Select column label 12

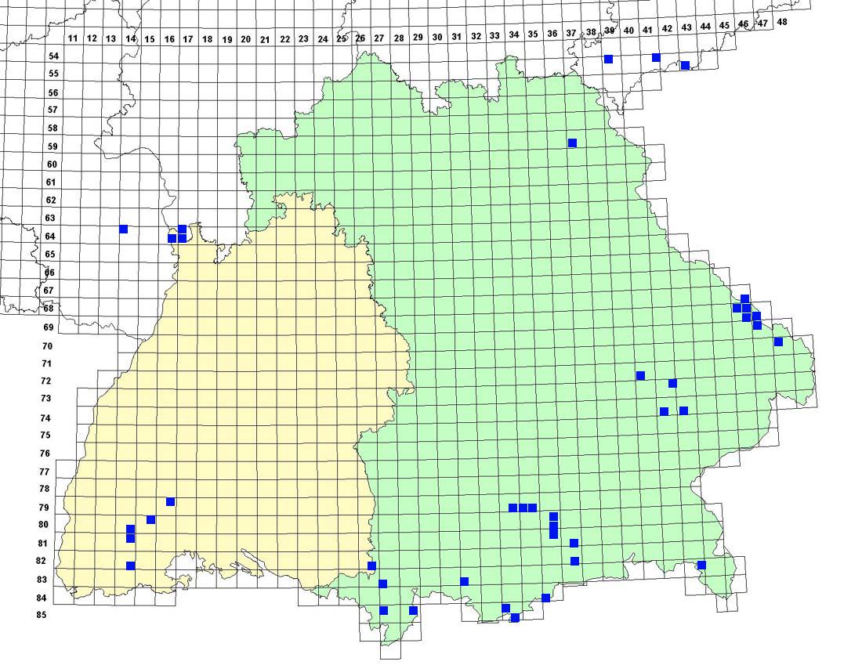click(x=92, y=38)
